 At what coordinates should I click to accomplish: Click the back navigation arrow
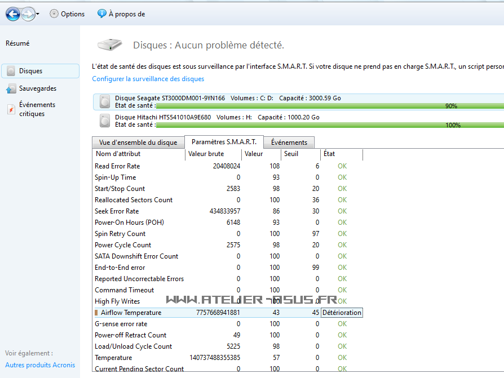[13, 14]
